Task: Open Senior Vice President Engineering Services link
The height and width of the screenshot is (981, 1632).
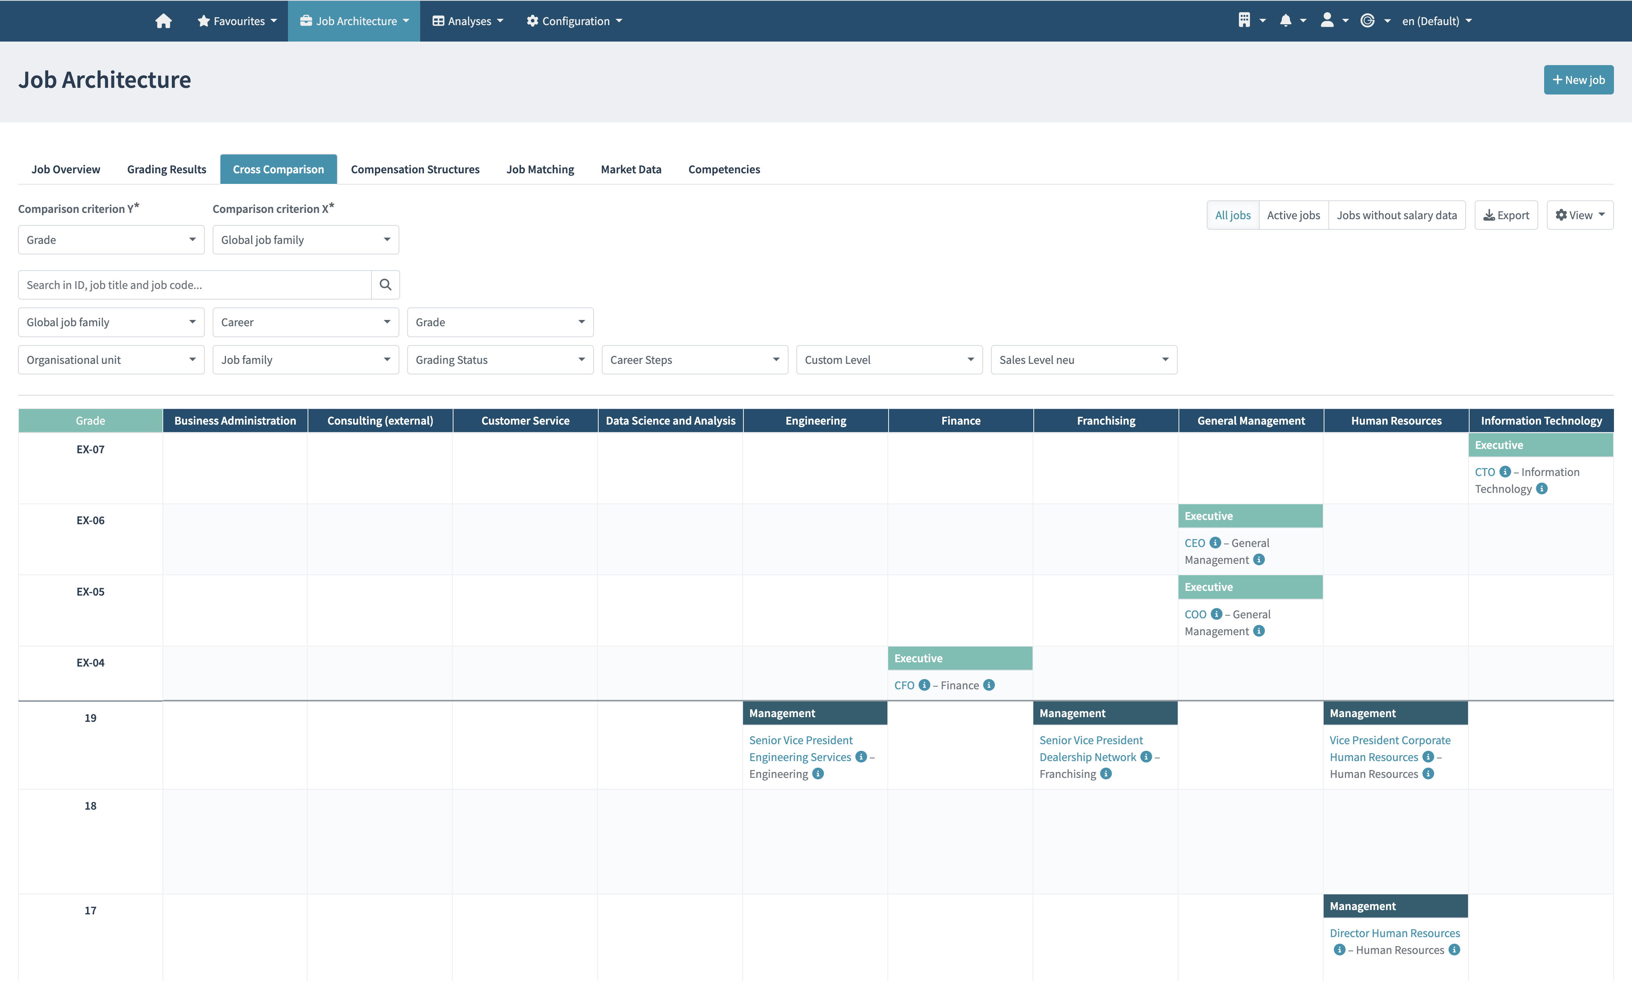Action: (x=801, y=748)
